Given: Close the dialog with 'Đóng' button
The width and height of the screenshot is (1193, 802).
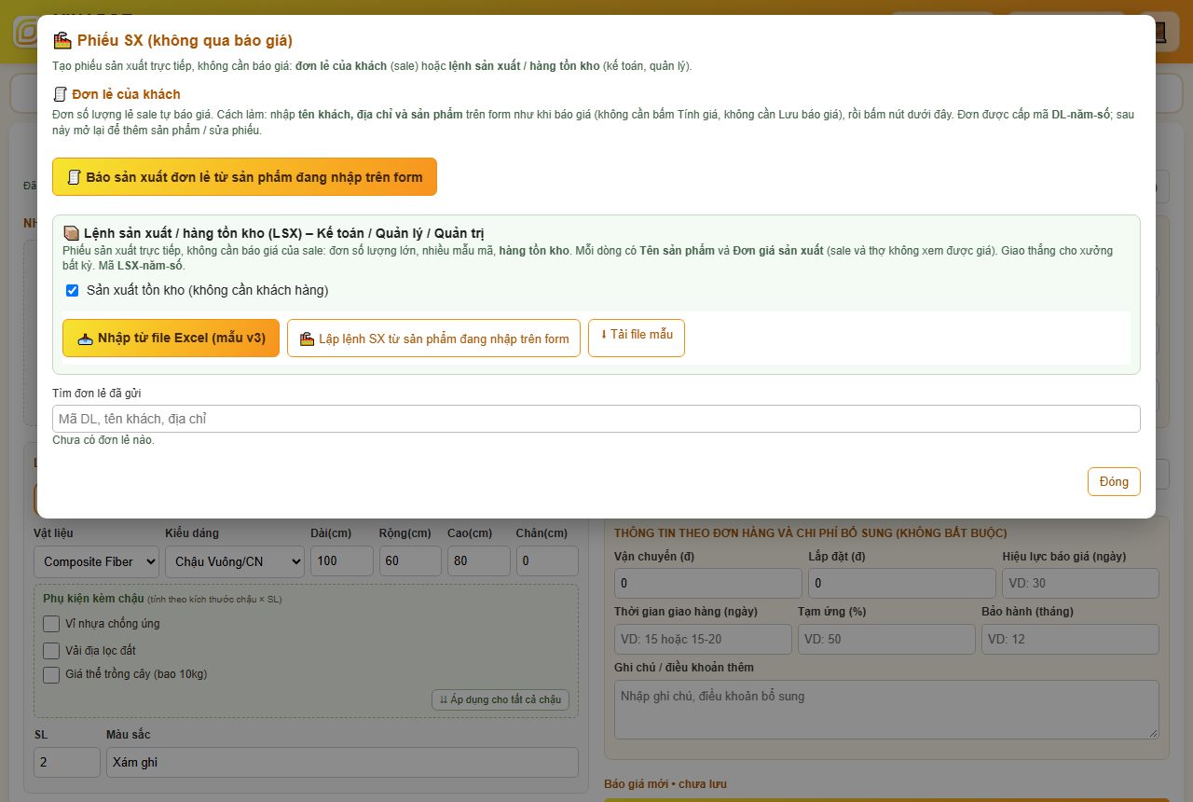Looking at the screenshot, I should (1114, 481).
